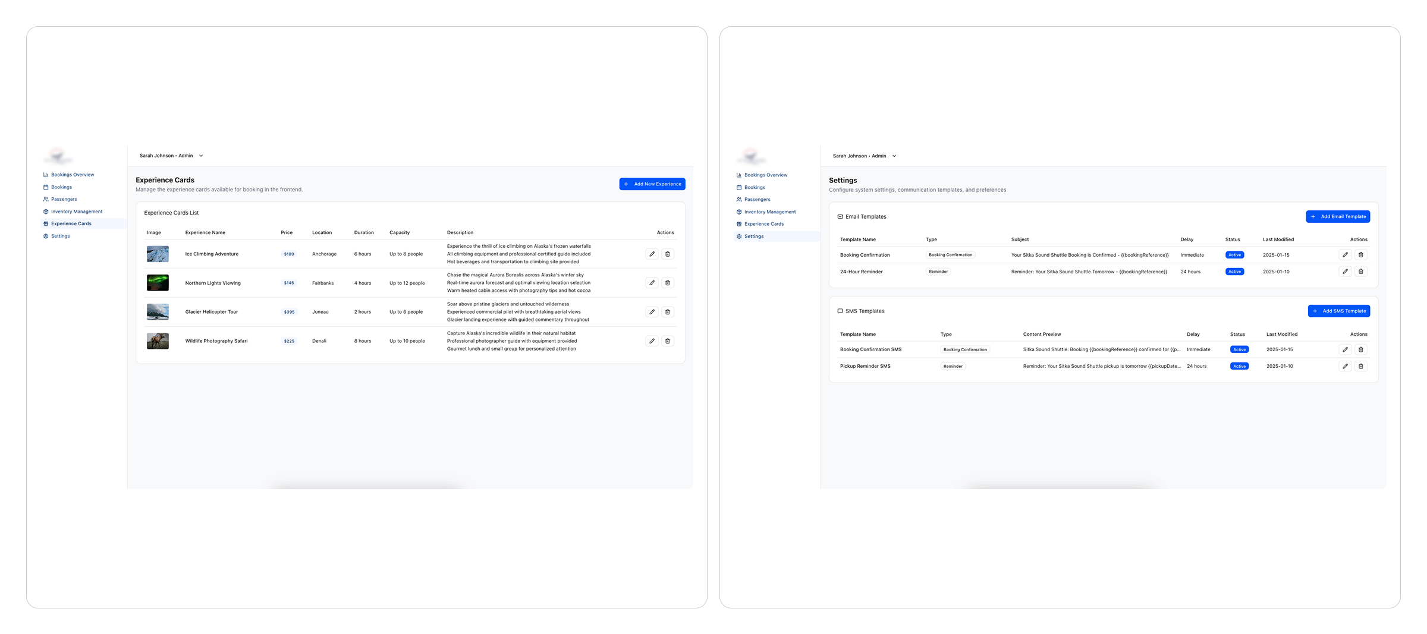Viewport: 1427px width, 634px height.
Task: Open user dropdown on Experience Cards page
Action: [171, 156]
